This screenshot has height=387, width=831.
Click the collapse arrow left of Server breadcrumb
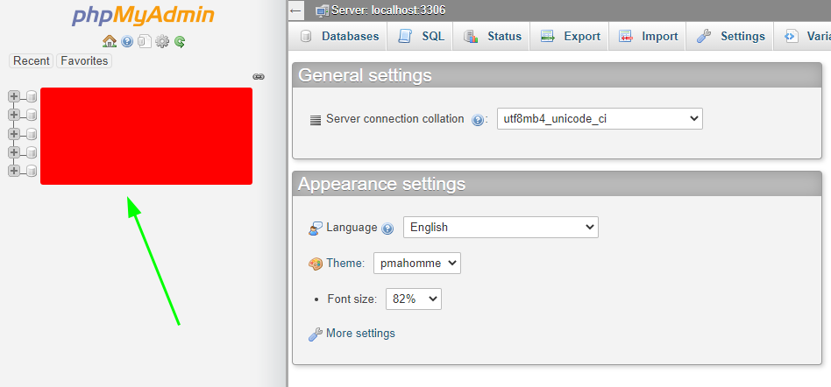296,10
